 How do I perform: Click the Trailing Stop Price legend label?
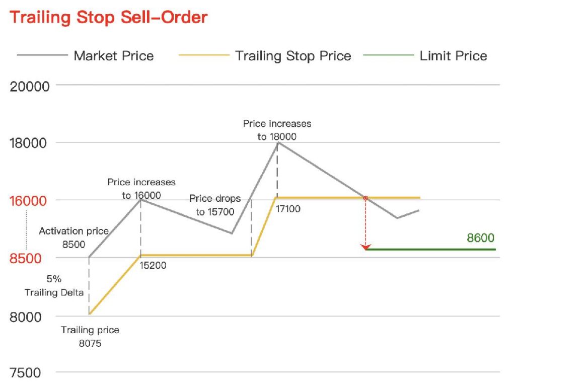tap(293, 55)
